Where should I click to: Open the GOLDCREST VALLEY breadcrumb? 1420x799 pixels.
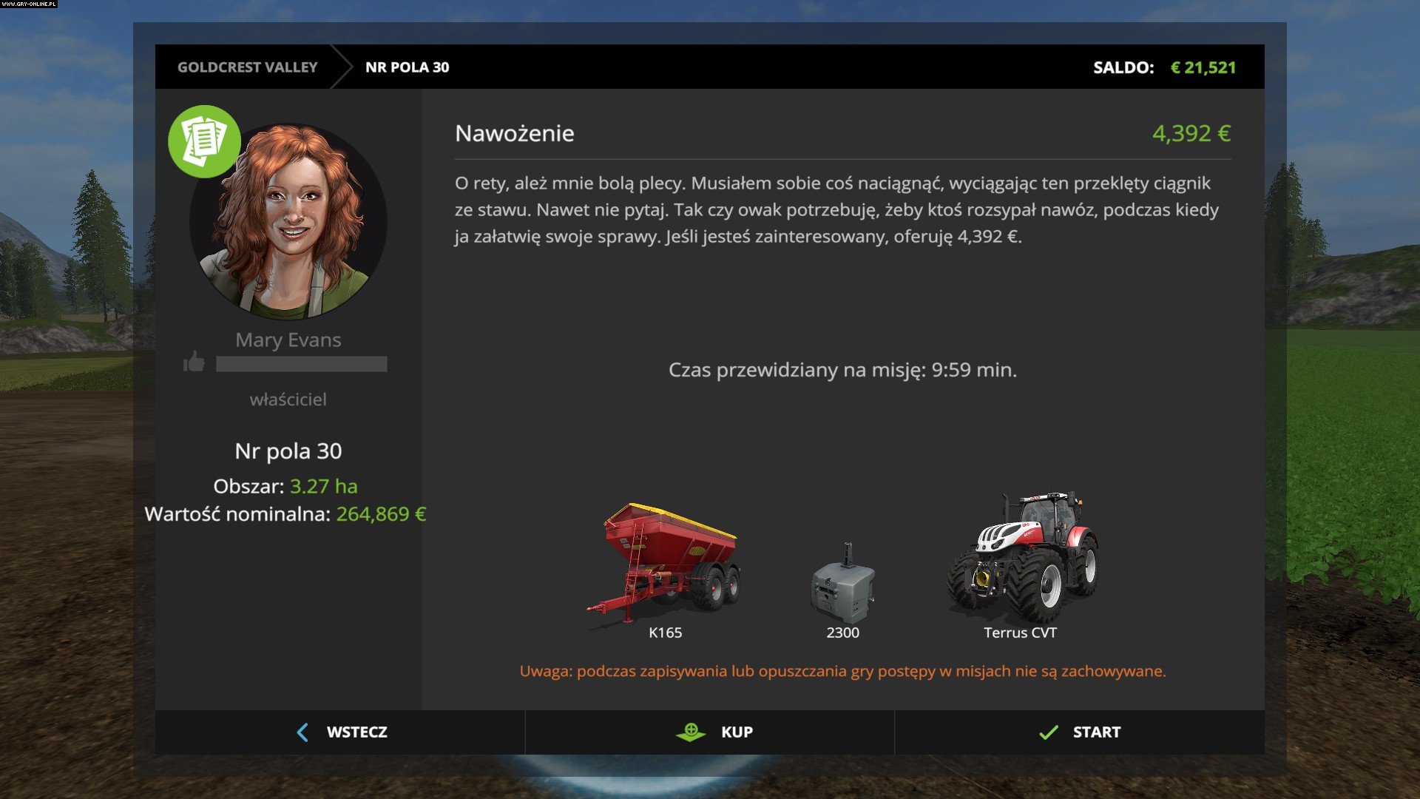click(x=247, y=67)
